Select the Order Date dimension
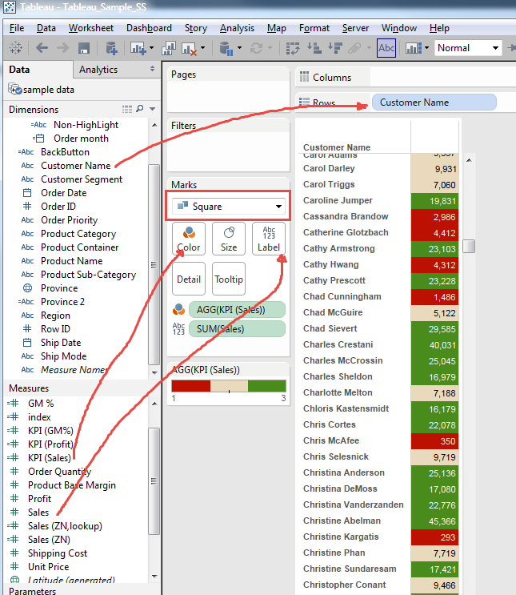 pos(64,193)
